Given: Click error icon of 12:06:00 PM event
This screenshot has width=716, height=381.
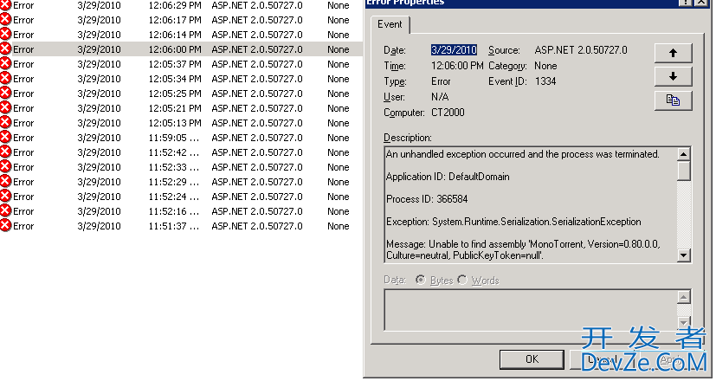Looking at the screenshot, I should click(5, 48).
